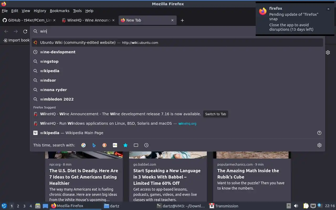Click the help icon beside the wikipedia suggestion

(x=319, y=133)
